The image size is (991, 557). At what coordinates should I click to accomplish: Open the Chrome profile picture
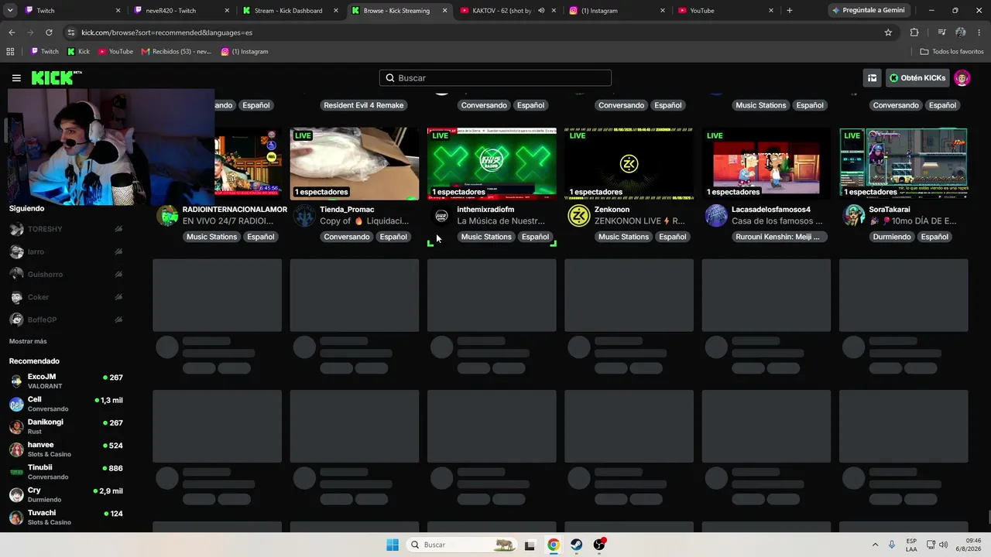961,32
